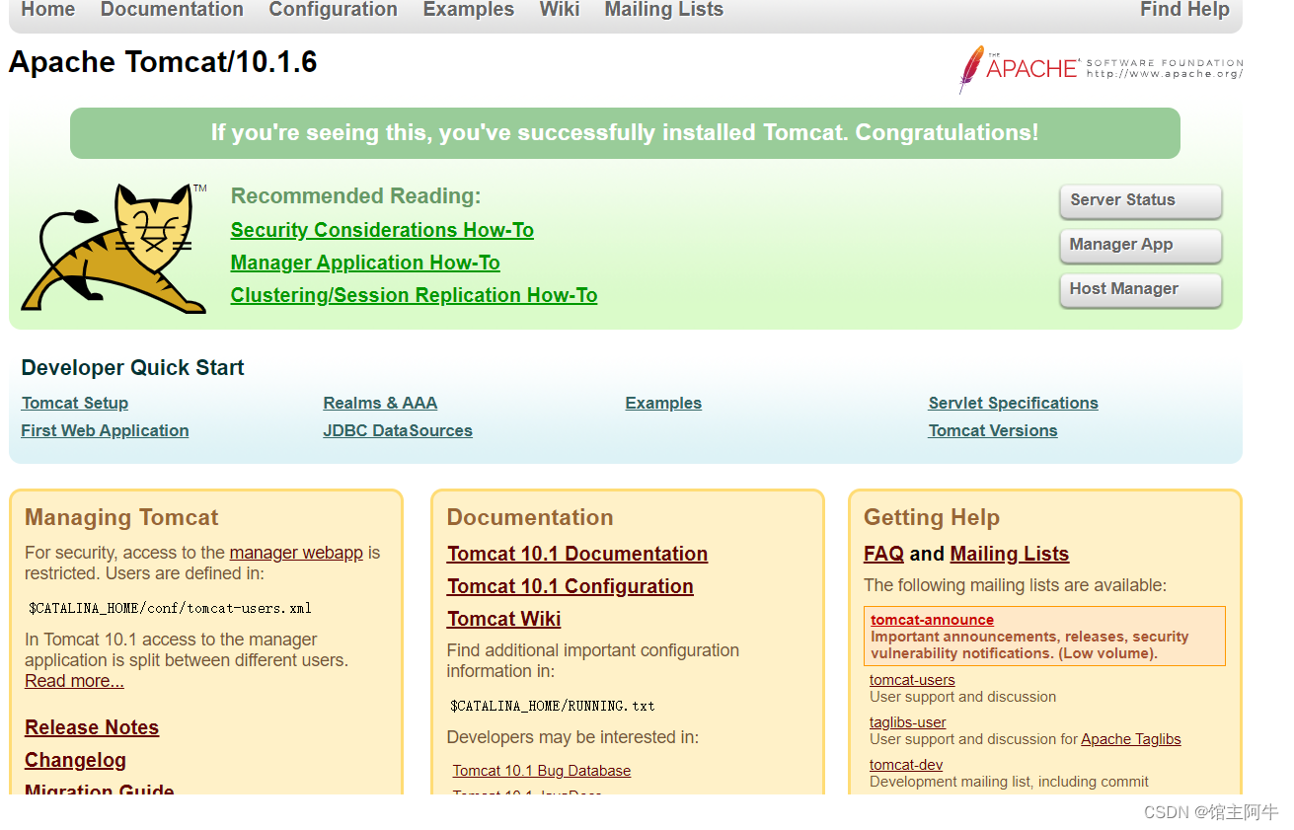This screenshot has height=830, width=1294.
Task: Open the JDBC DataSources link
Action: click(x=398, y=430)
